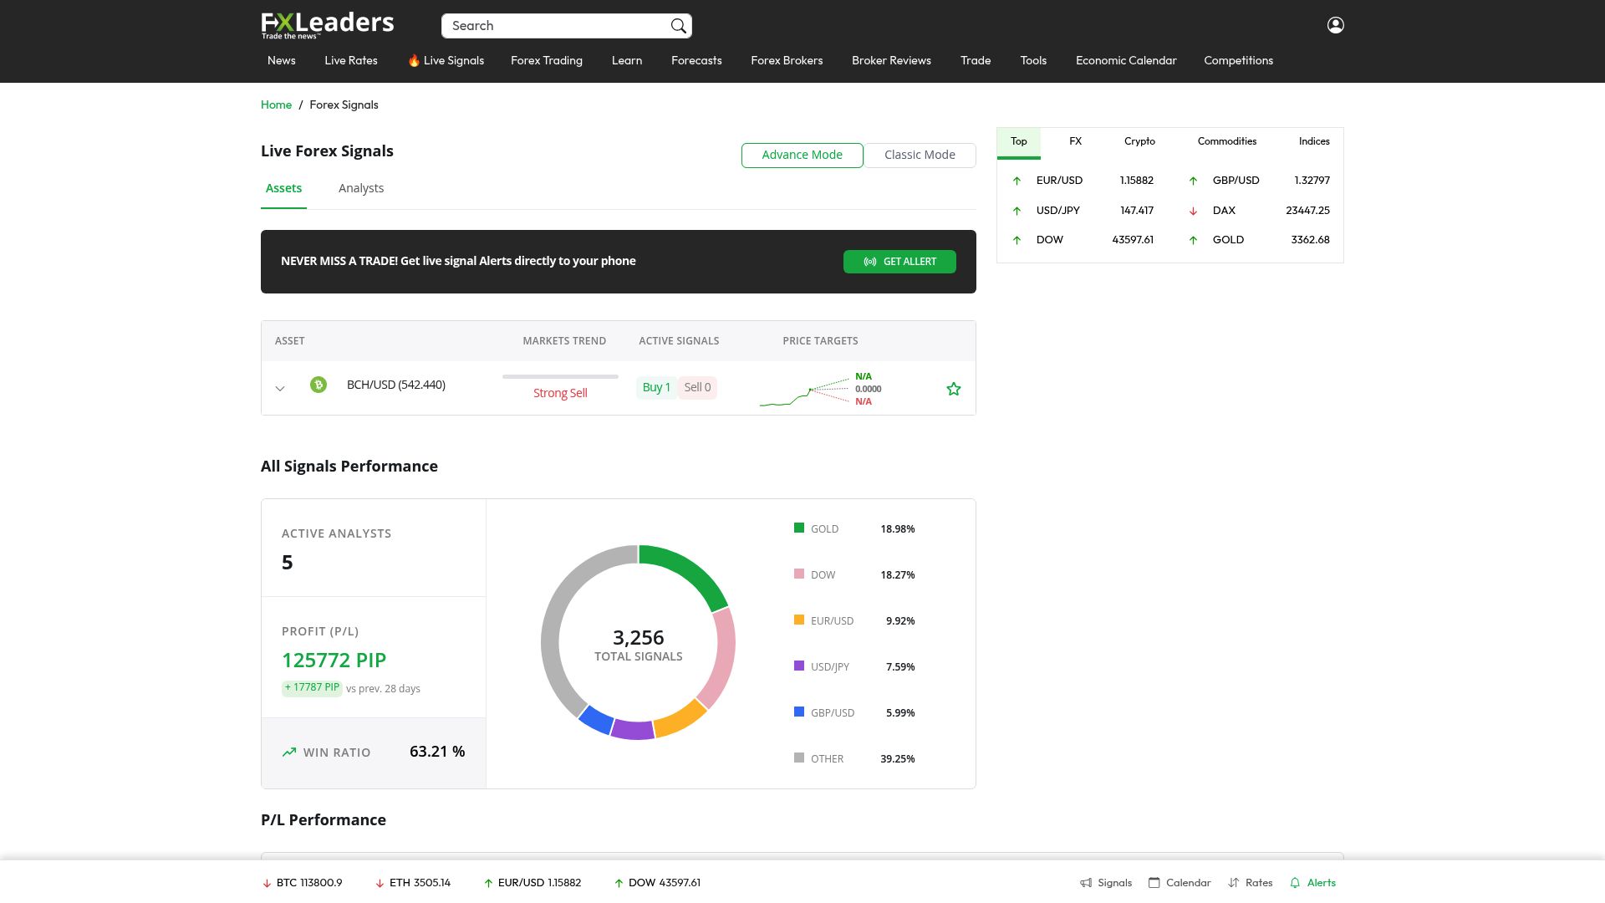
Task: Click the ETH down arrow in ticker
Action: (x=380, y=883)
